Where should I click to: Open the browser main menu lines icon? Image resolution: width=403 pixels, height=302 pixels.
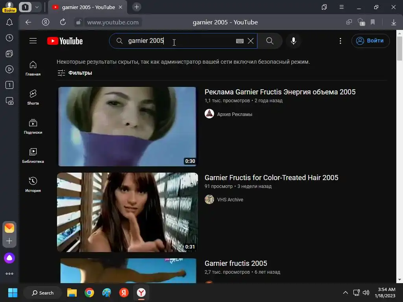click(342, 7)
